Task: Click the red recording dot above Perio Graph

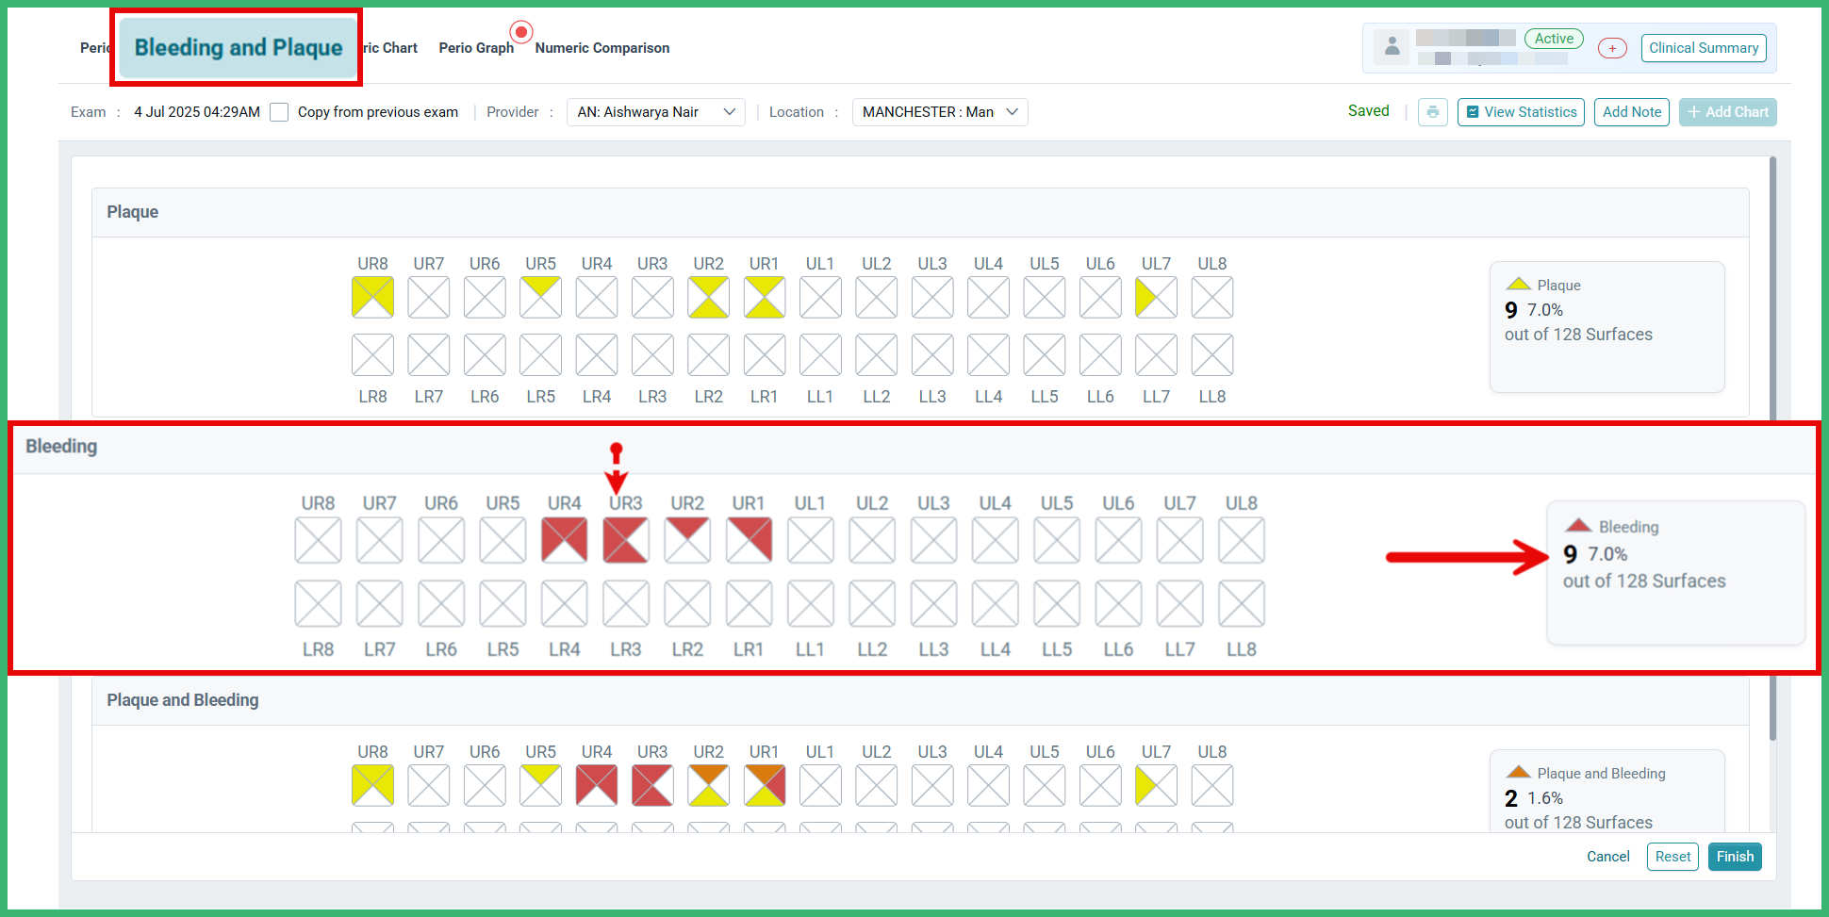Action: click(x=521, y=31)
